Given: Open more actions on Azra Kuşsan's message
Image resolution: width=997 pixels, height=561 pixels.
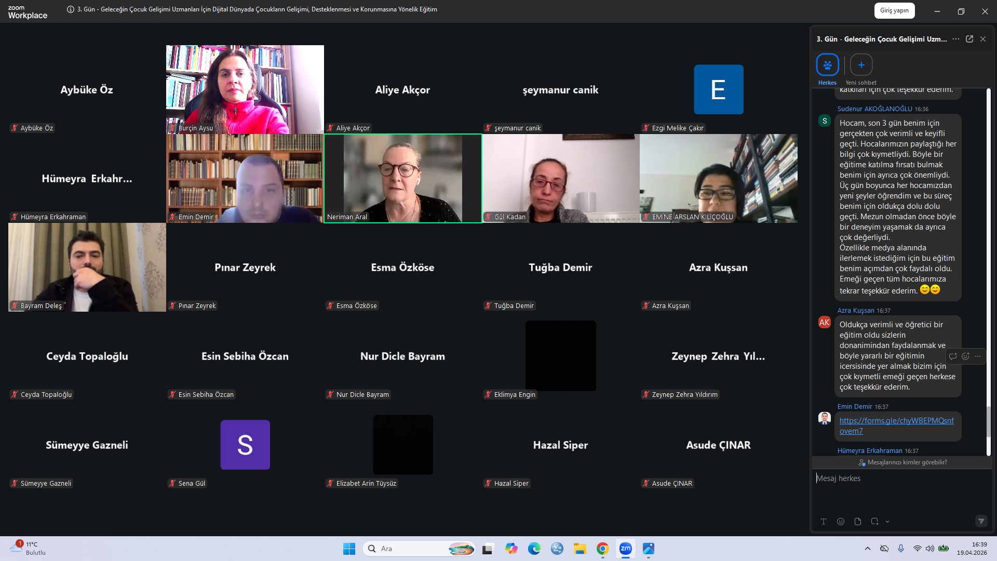Looking at the screenshot, I should (978, 356).
